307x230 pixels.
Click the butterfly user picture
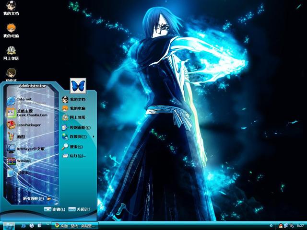[78, 86]
